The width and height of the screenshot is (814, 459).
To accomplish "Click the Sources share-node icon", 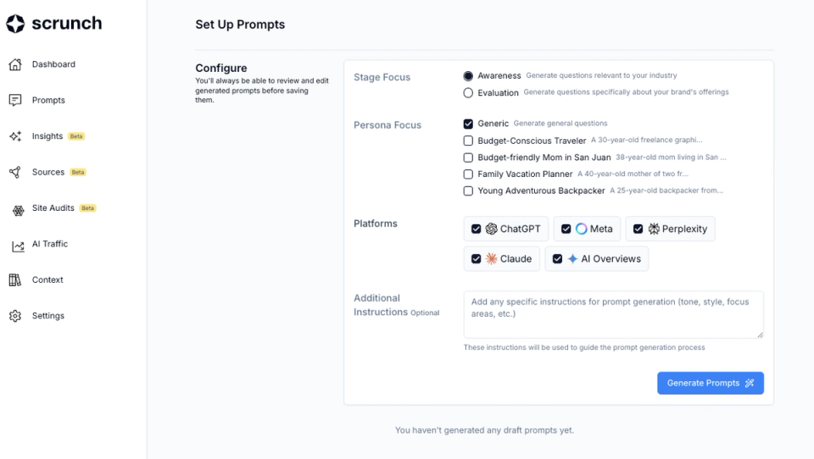I will point(15,172).
